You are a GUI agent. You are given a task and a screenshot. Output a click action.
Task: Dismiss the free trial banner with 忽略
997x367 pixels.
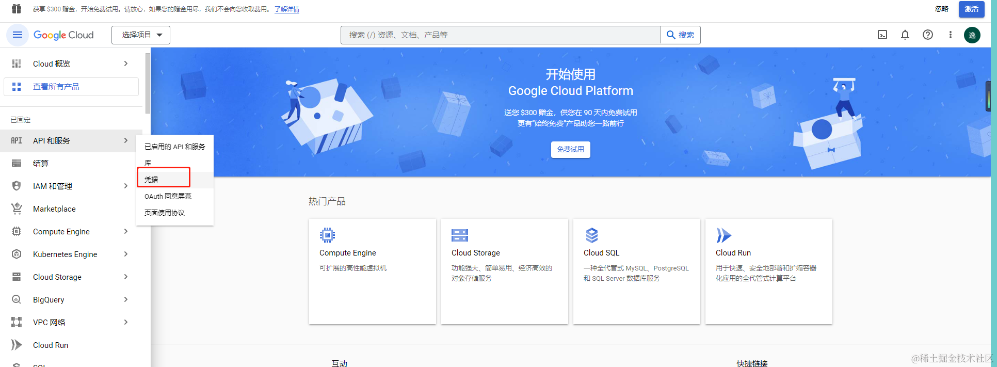coord(942,9)
